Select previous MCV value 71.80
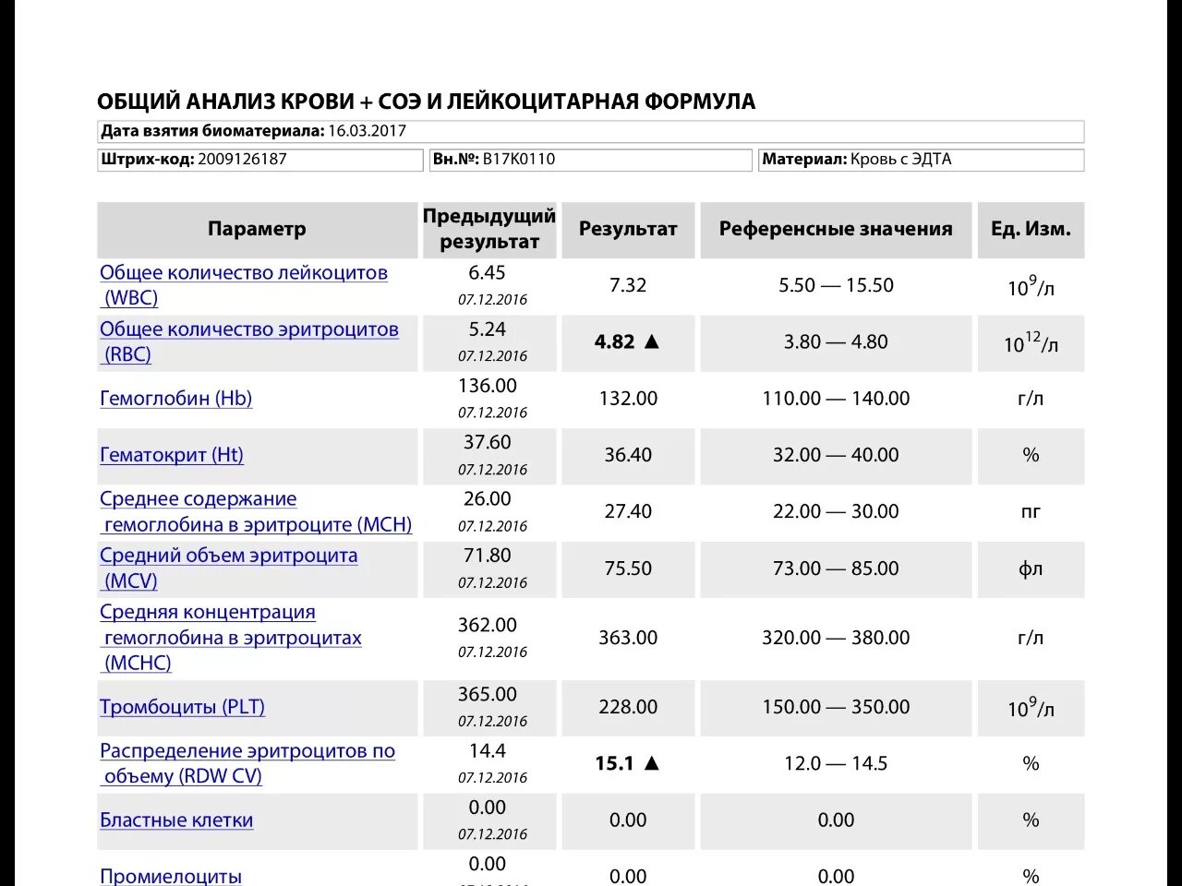Viewport: 1182px width, 886px height. 488,556
